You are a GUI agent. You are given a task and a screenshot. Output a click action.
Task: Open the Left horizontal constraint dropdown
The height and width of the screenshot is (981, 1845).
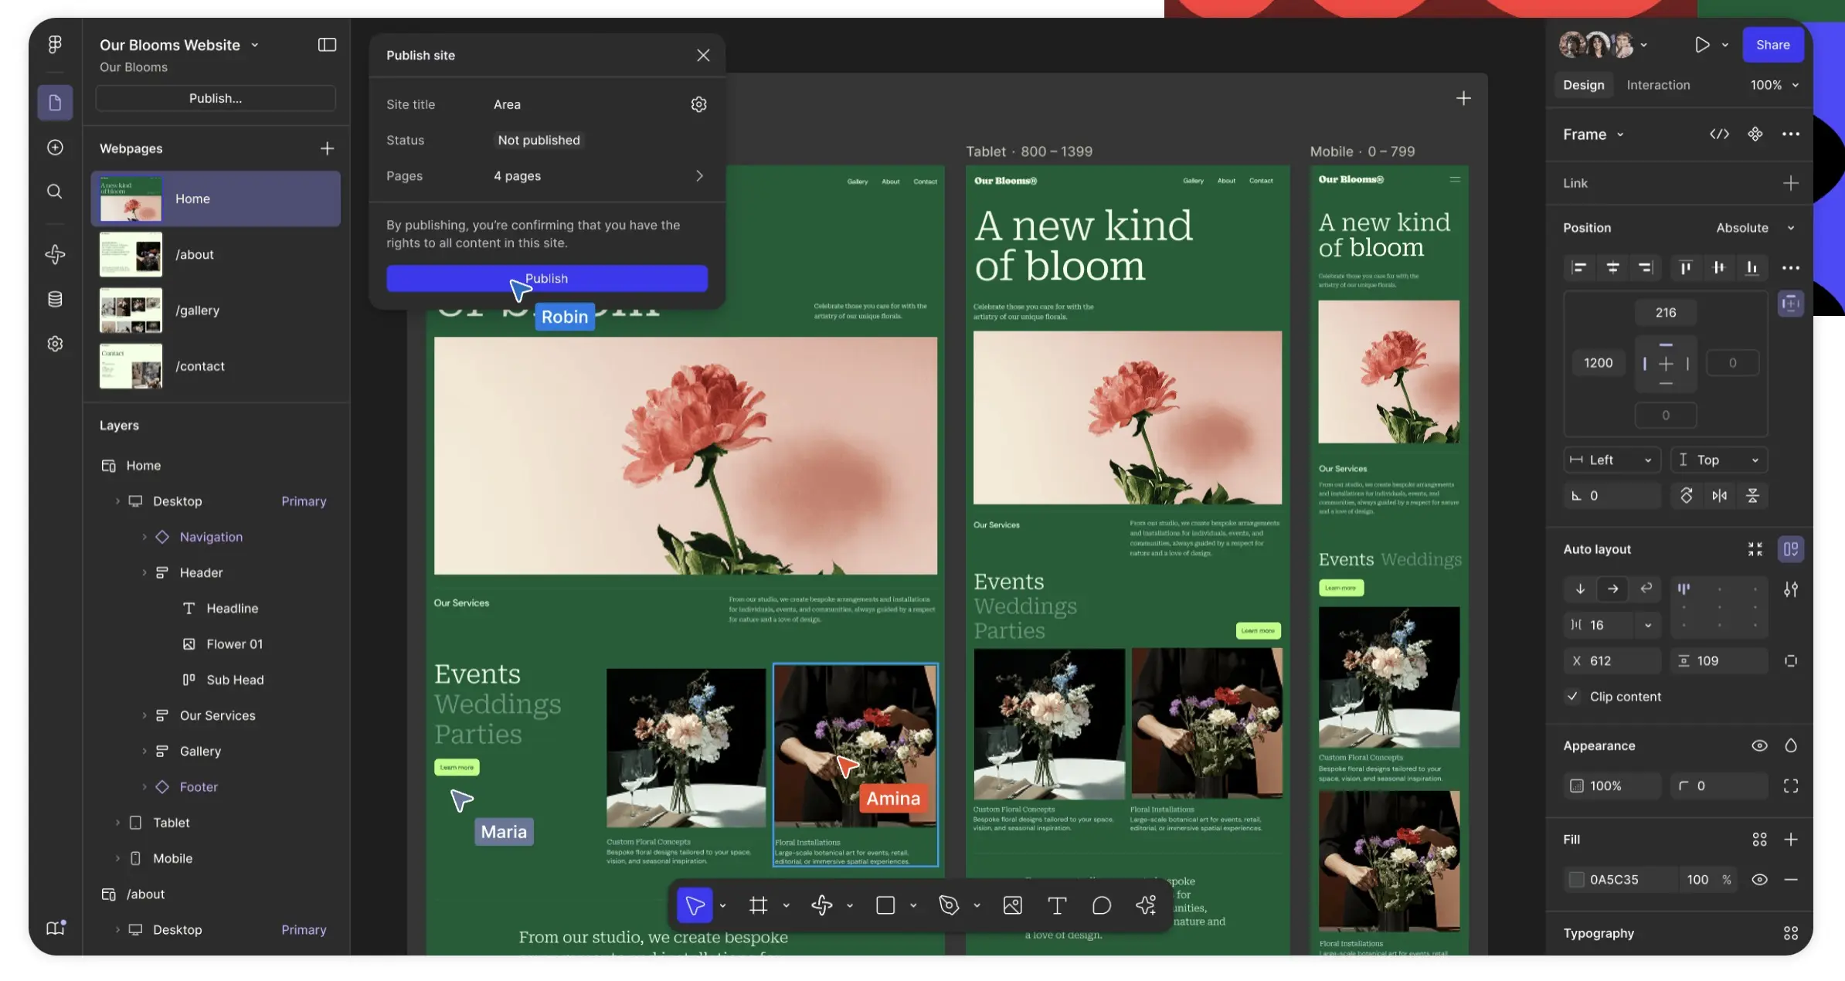click(1612, 460)
